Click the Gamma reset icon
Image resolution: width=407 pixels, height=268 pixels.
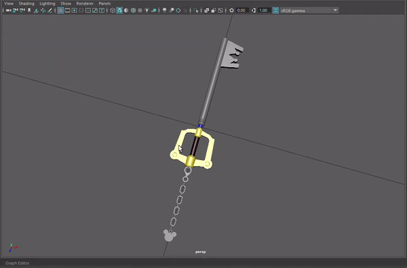point(254,10)
